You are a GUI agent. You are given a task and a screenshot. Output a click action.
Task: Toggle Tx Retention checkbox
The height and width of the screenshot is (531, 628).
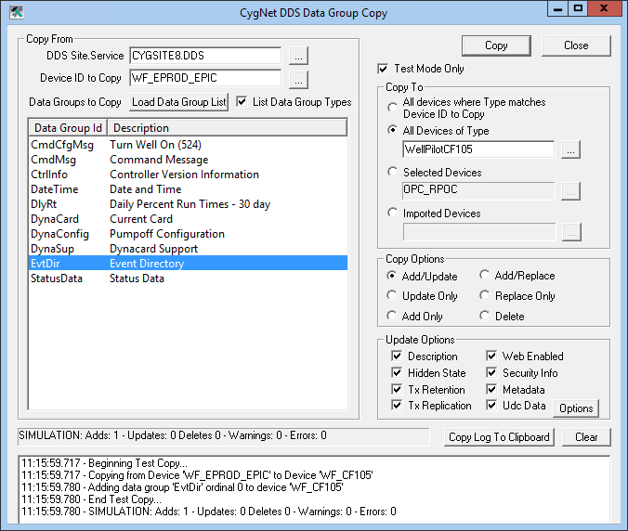pos(397,389)
